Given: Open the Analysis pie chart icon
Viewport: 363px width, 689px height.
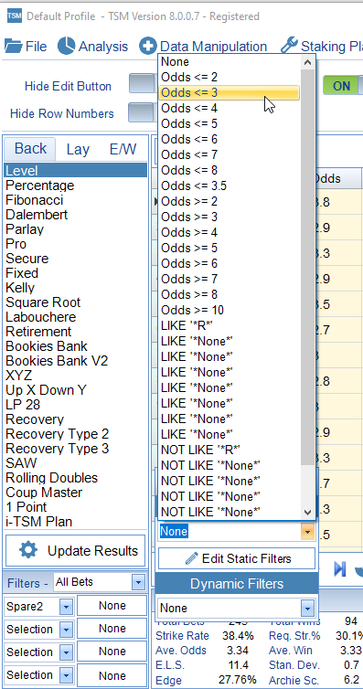Looking at the screenshot, I should click(67, 46).
